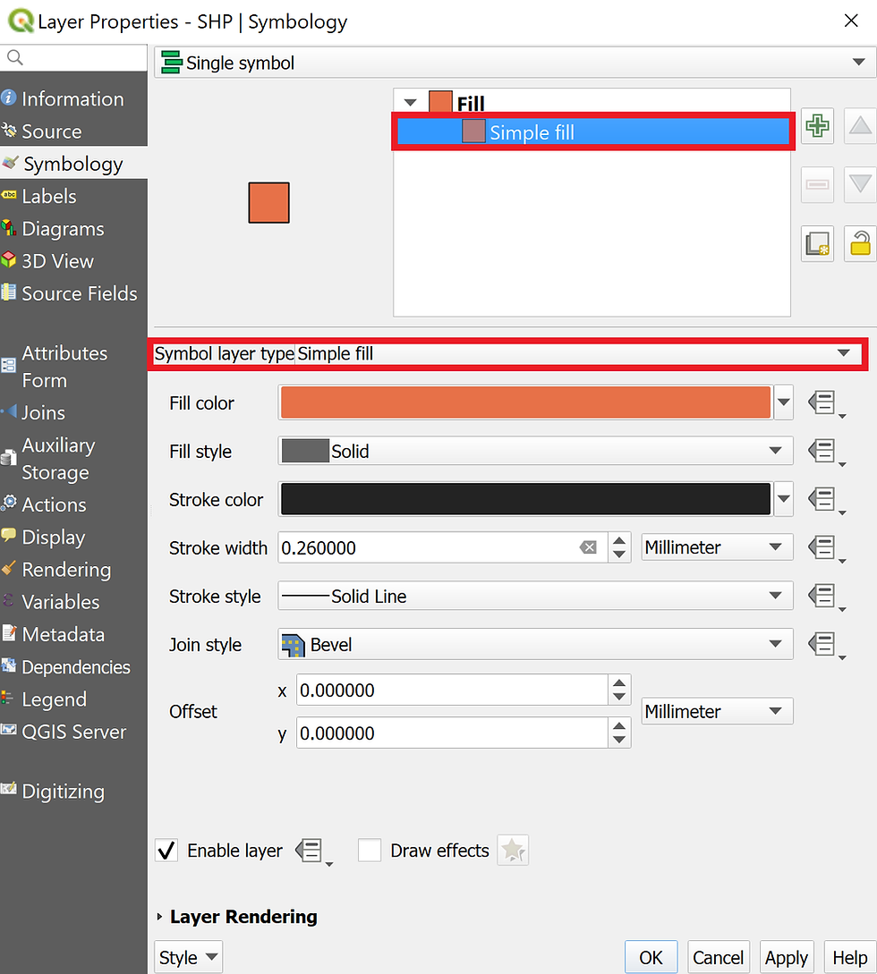Clear the Stroke width value with X icon
Screen dimensions: 877x974
click(x=588, y=547)
